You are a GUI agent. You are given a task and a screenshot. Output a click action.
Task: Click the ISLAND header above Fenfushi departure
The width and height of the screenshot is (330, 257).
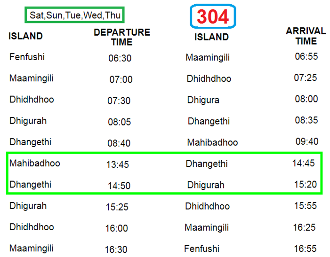tap(25, 36)
